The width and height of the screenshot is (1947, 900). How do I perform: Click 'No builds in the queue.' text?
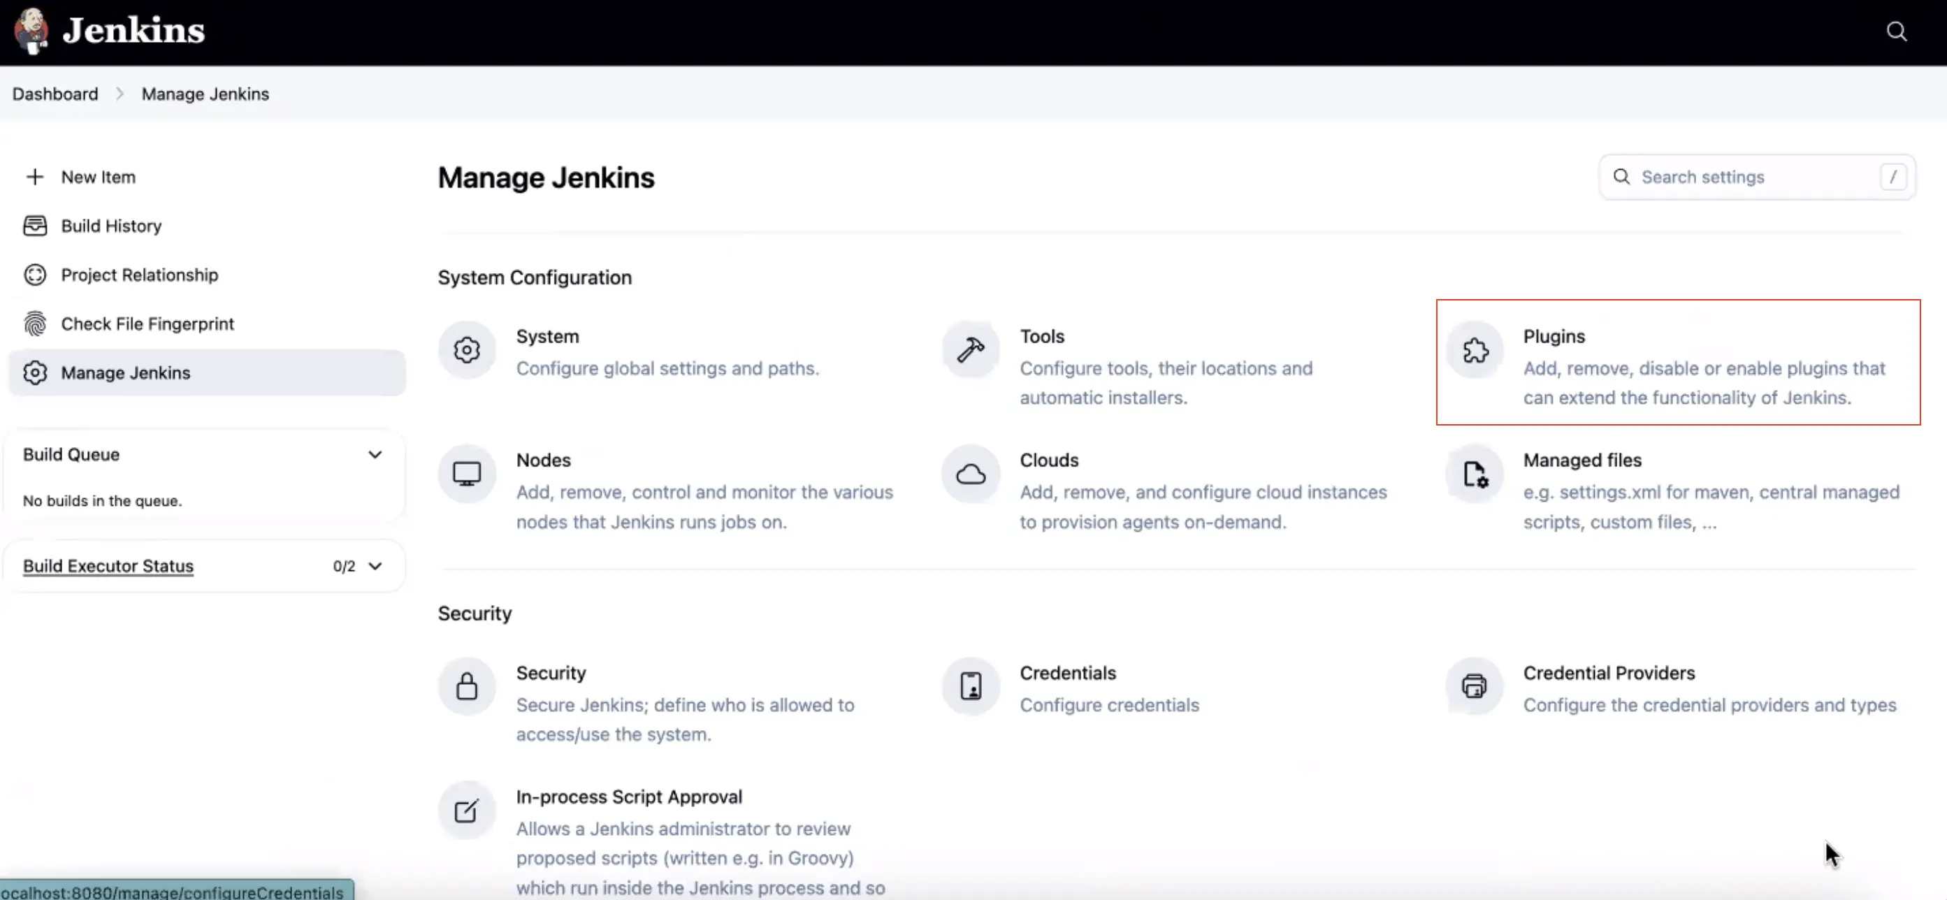coord(102,500)
